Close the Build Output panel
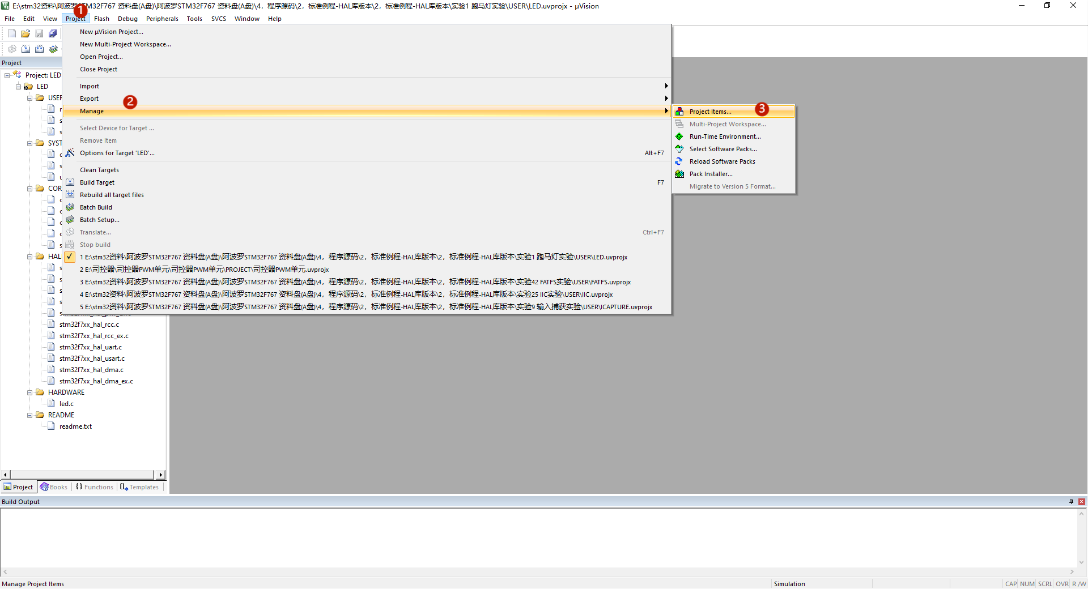This screenshot has width=1088, height=589. [1082, 502]
